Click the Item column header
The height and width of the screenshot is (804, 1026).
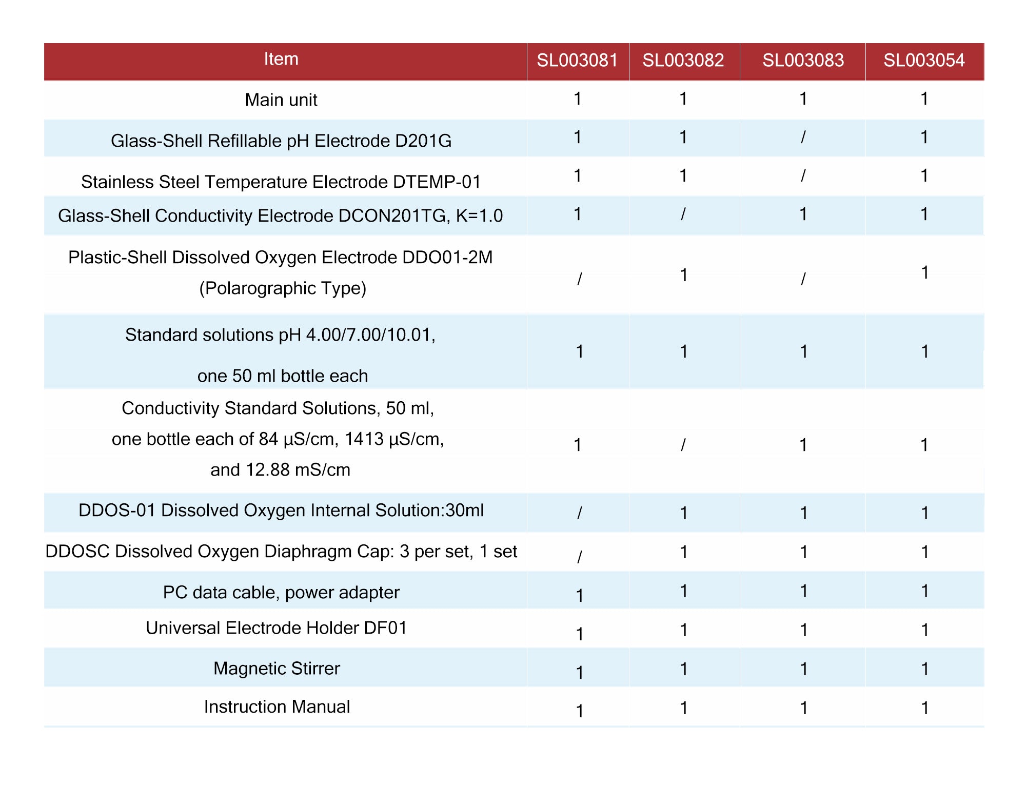[x=281, y=60]
